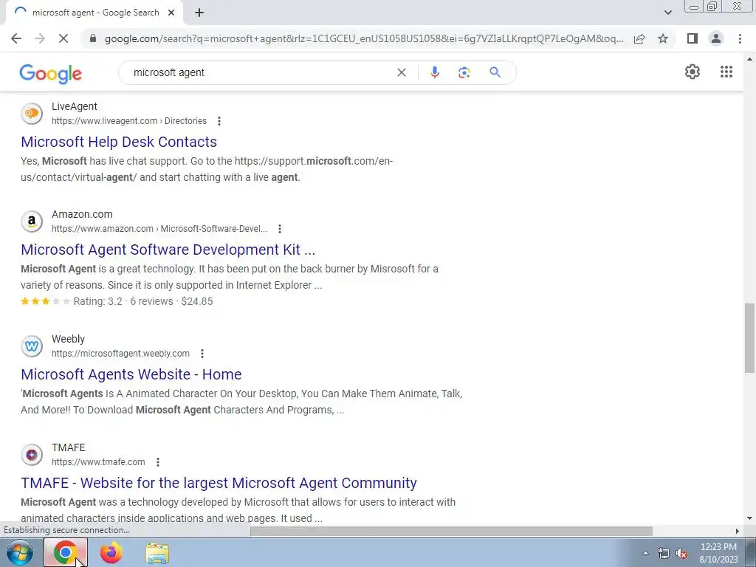This screenshot has width=756, height=567.
Task: Open Google apps grid
Action: coord(726,72)
